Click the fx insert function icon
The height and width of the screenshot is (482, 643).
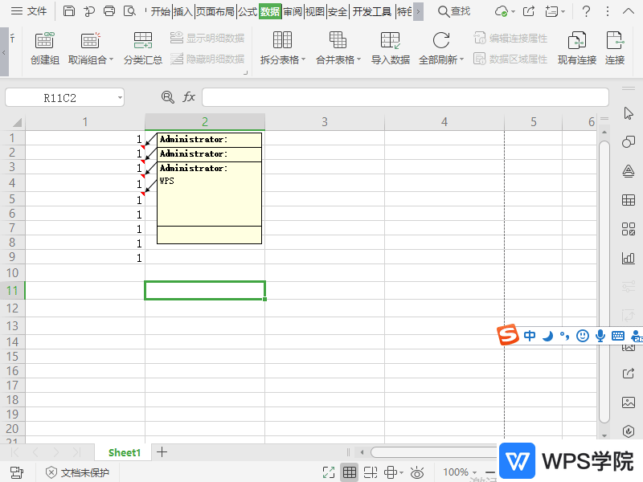[x=189, y=97]
